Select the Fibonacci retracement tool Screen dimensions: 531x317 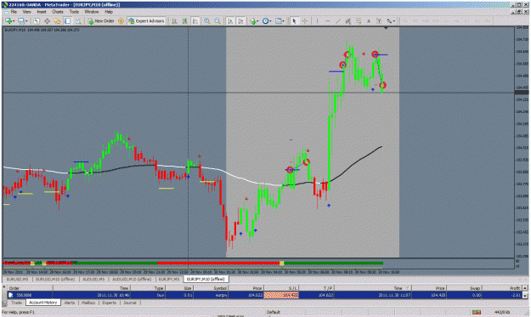pyautogui.click(x=359, y=21)
